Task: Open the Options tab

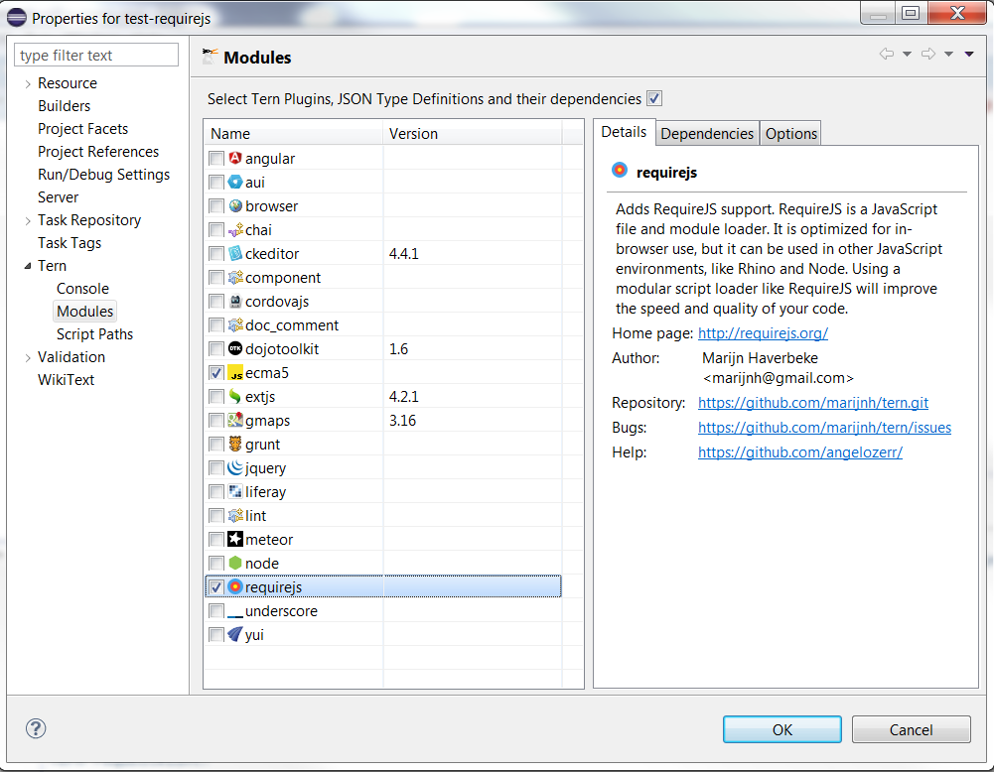Action: [789, 132]
